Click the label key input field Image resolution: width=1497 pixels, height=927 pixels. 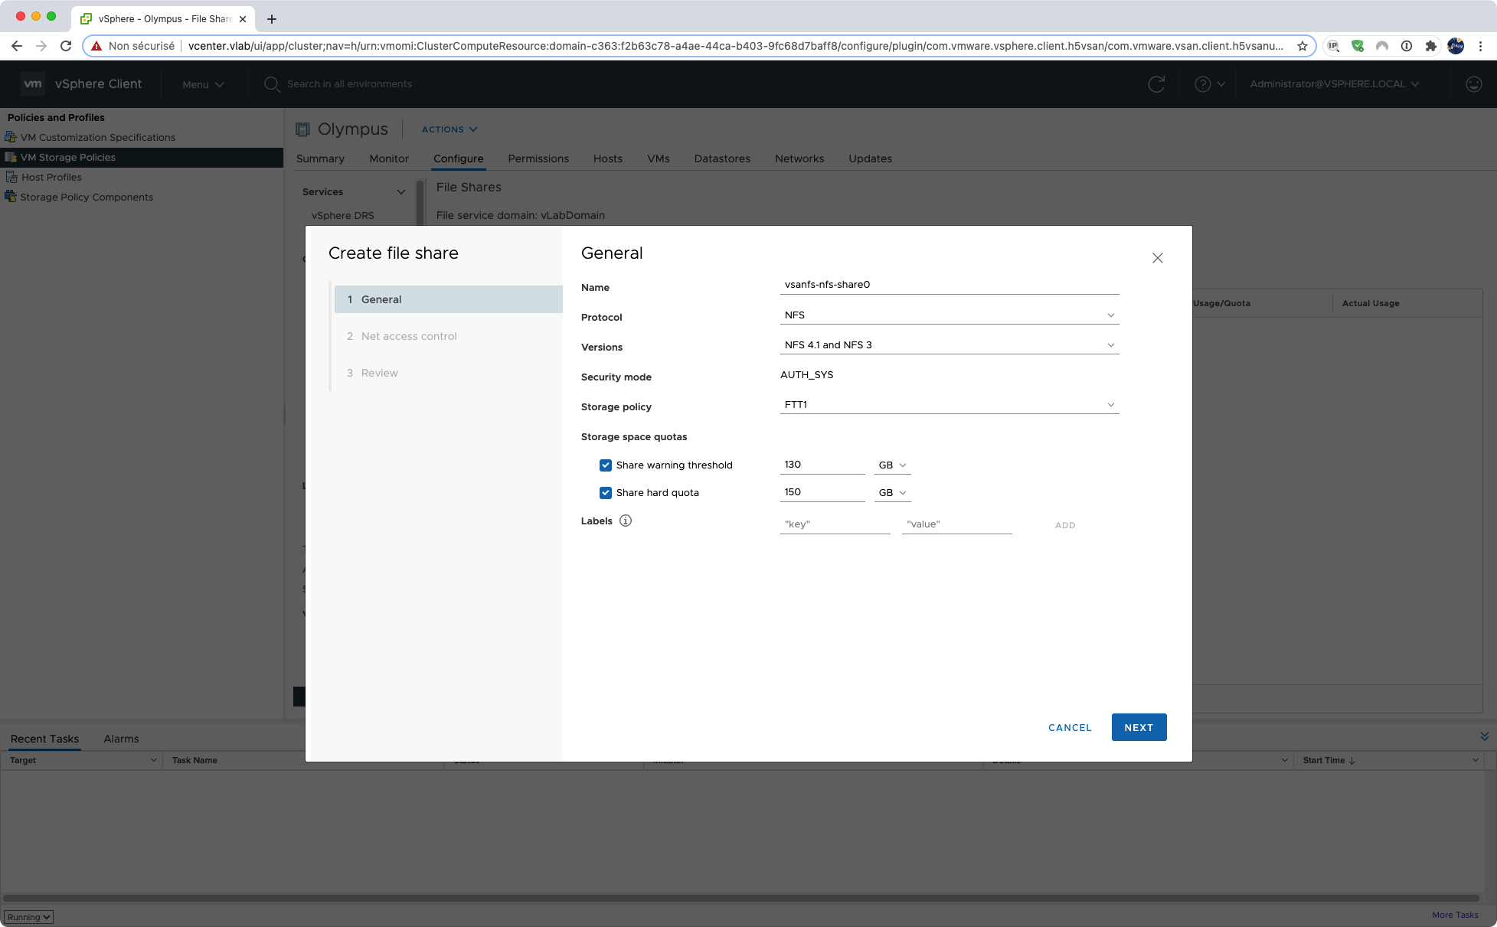(835, 524)
